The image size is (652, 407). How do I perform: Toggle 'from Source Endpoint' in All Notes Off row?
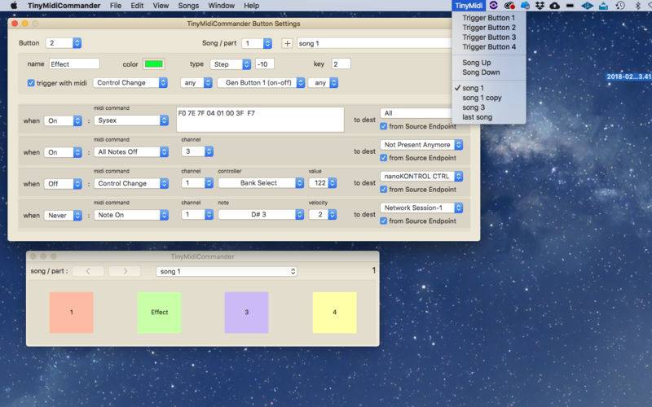tap(383, 158)
